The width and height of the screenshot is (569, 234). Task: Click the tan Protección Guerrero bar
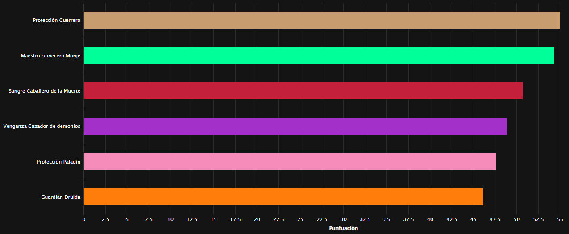tap(321, 21)
